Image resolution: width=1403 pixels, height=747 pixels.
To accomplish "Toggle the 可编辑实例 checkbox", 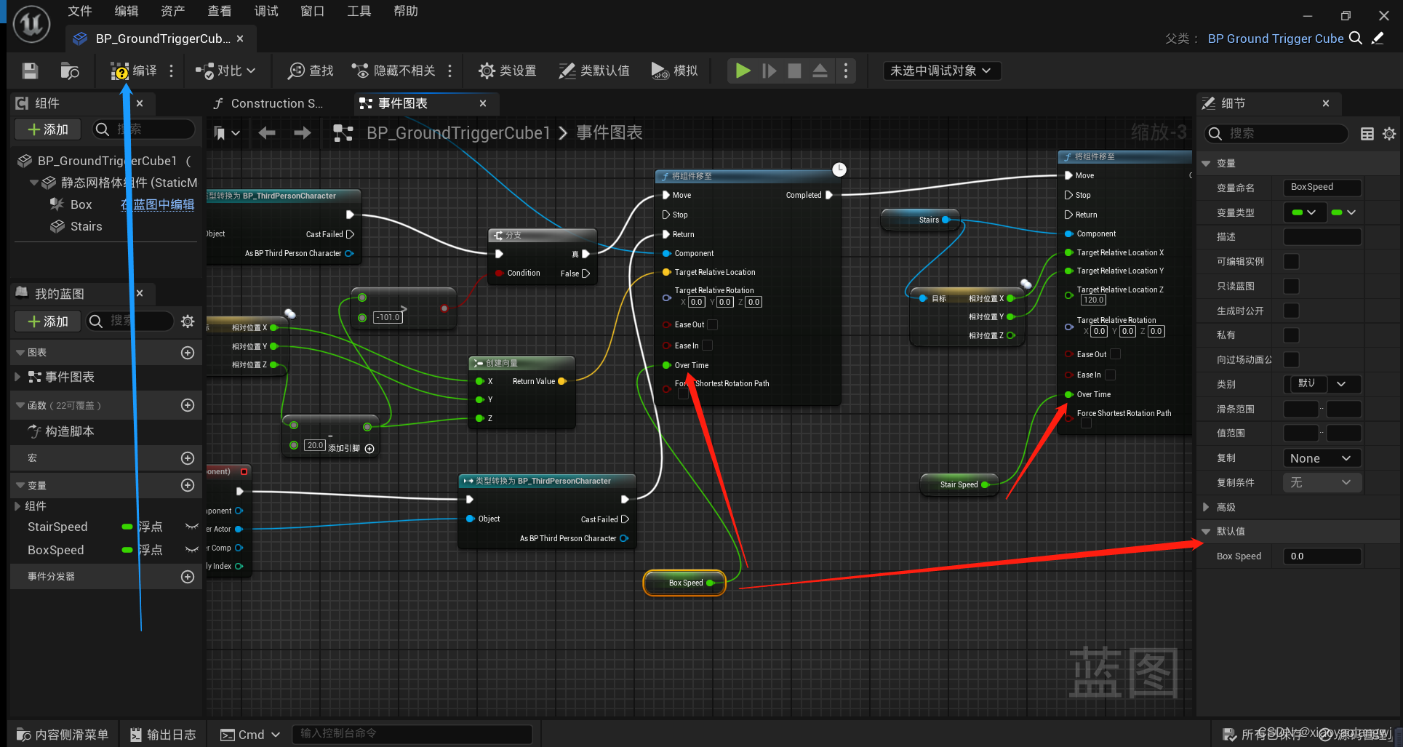I will pos(1292,261).
